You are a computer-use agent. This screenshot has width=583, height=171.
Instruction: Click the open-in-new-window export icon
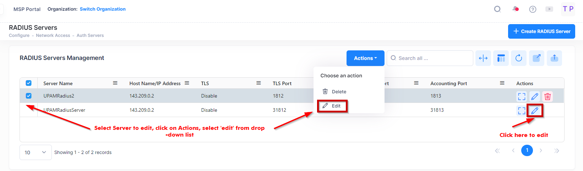click(x=536, y=58)
